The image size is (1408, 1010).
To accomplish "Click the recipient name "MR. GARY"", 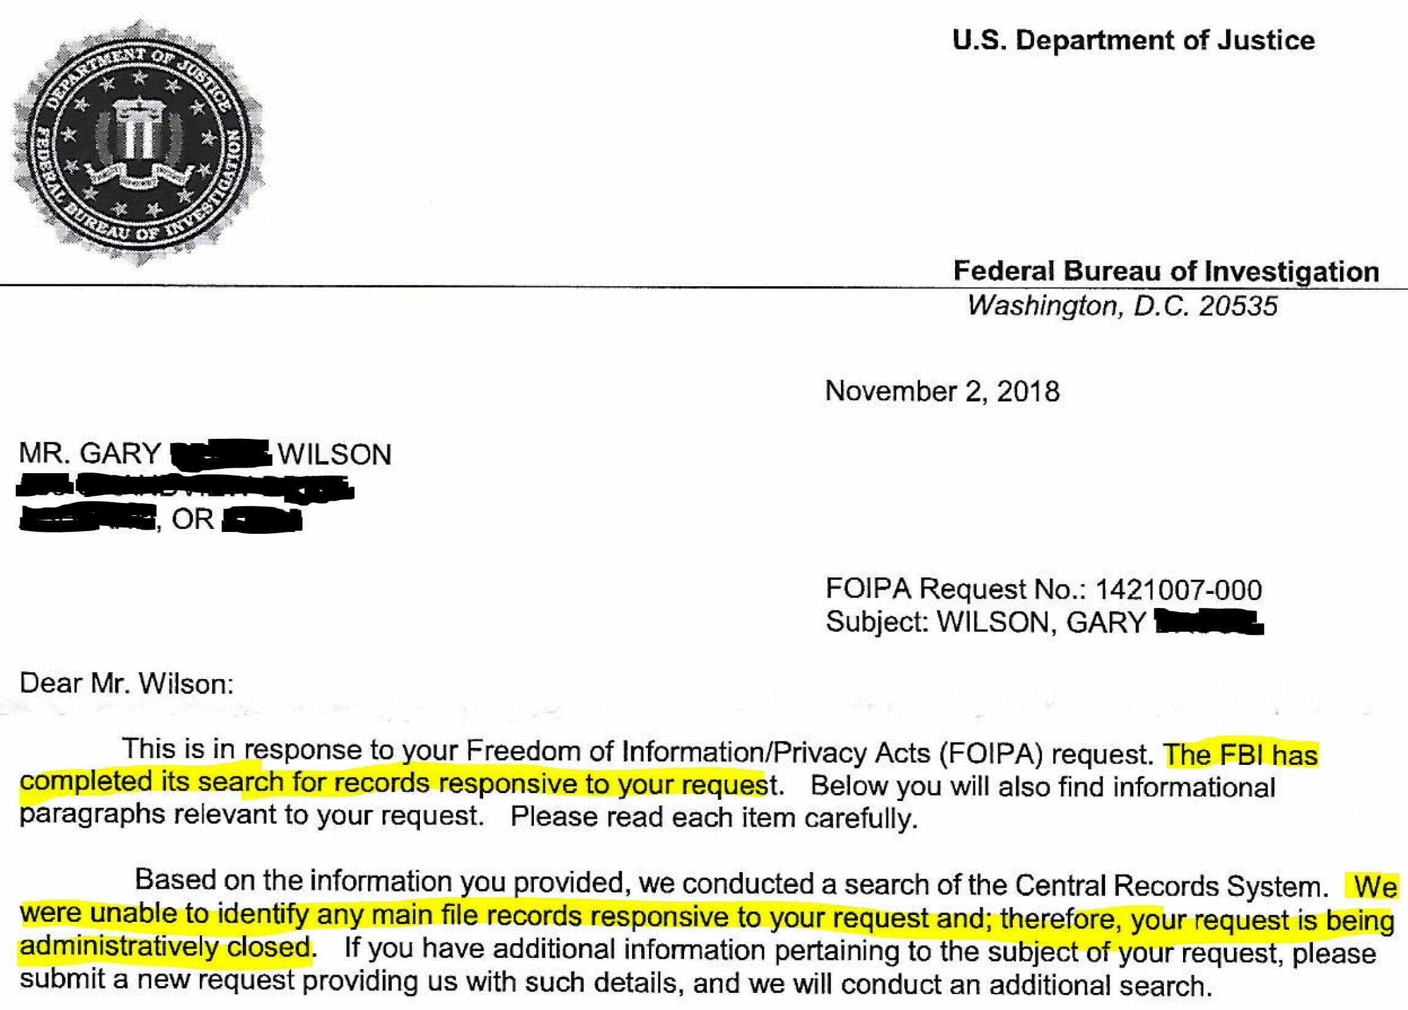I will click(90, 454).
